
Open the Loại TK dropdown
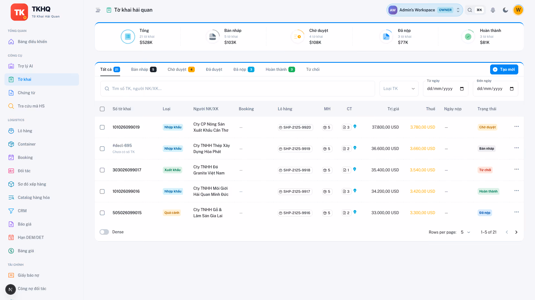pyautogui.click(x=399, y=89)
